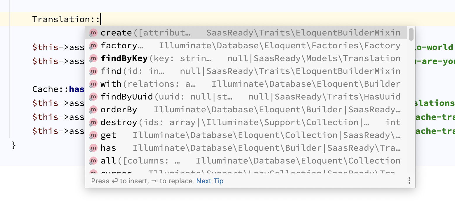Click the method icon beside has
The height and width of the screenshot is (206, 455).
[x=93, y=148]
